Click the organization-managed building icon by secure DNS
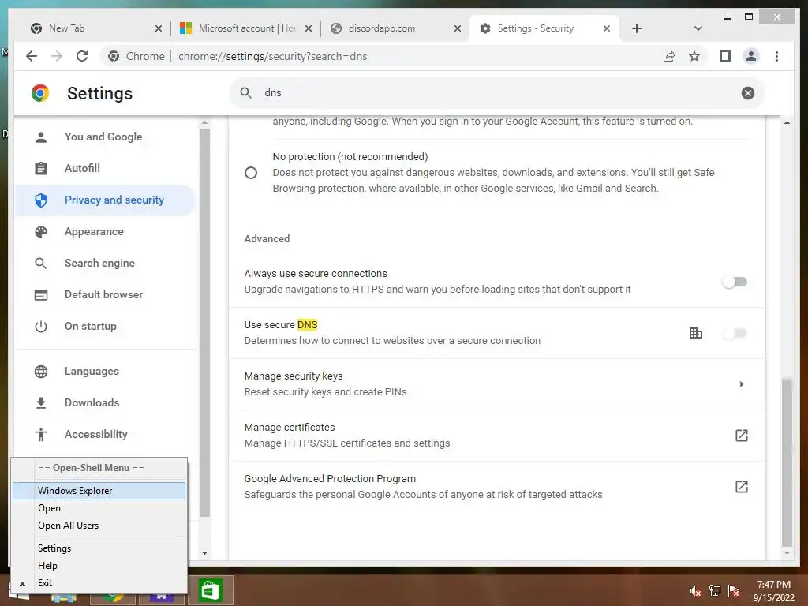The height and width of the screenshot is (606, 808). [x=696, y=333]
